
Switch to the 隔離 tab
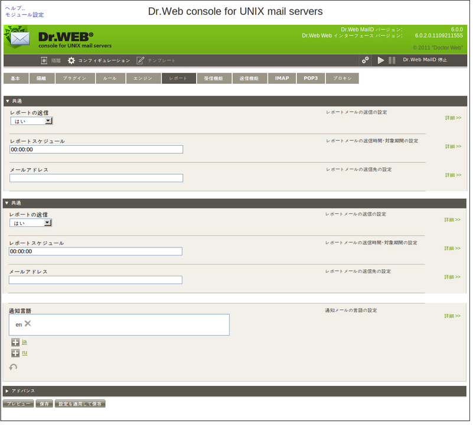click(x=42, y=79)
